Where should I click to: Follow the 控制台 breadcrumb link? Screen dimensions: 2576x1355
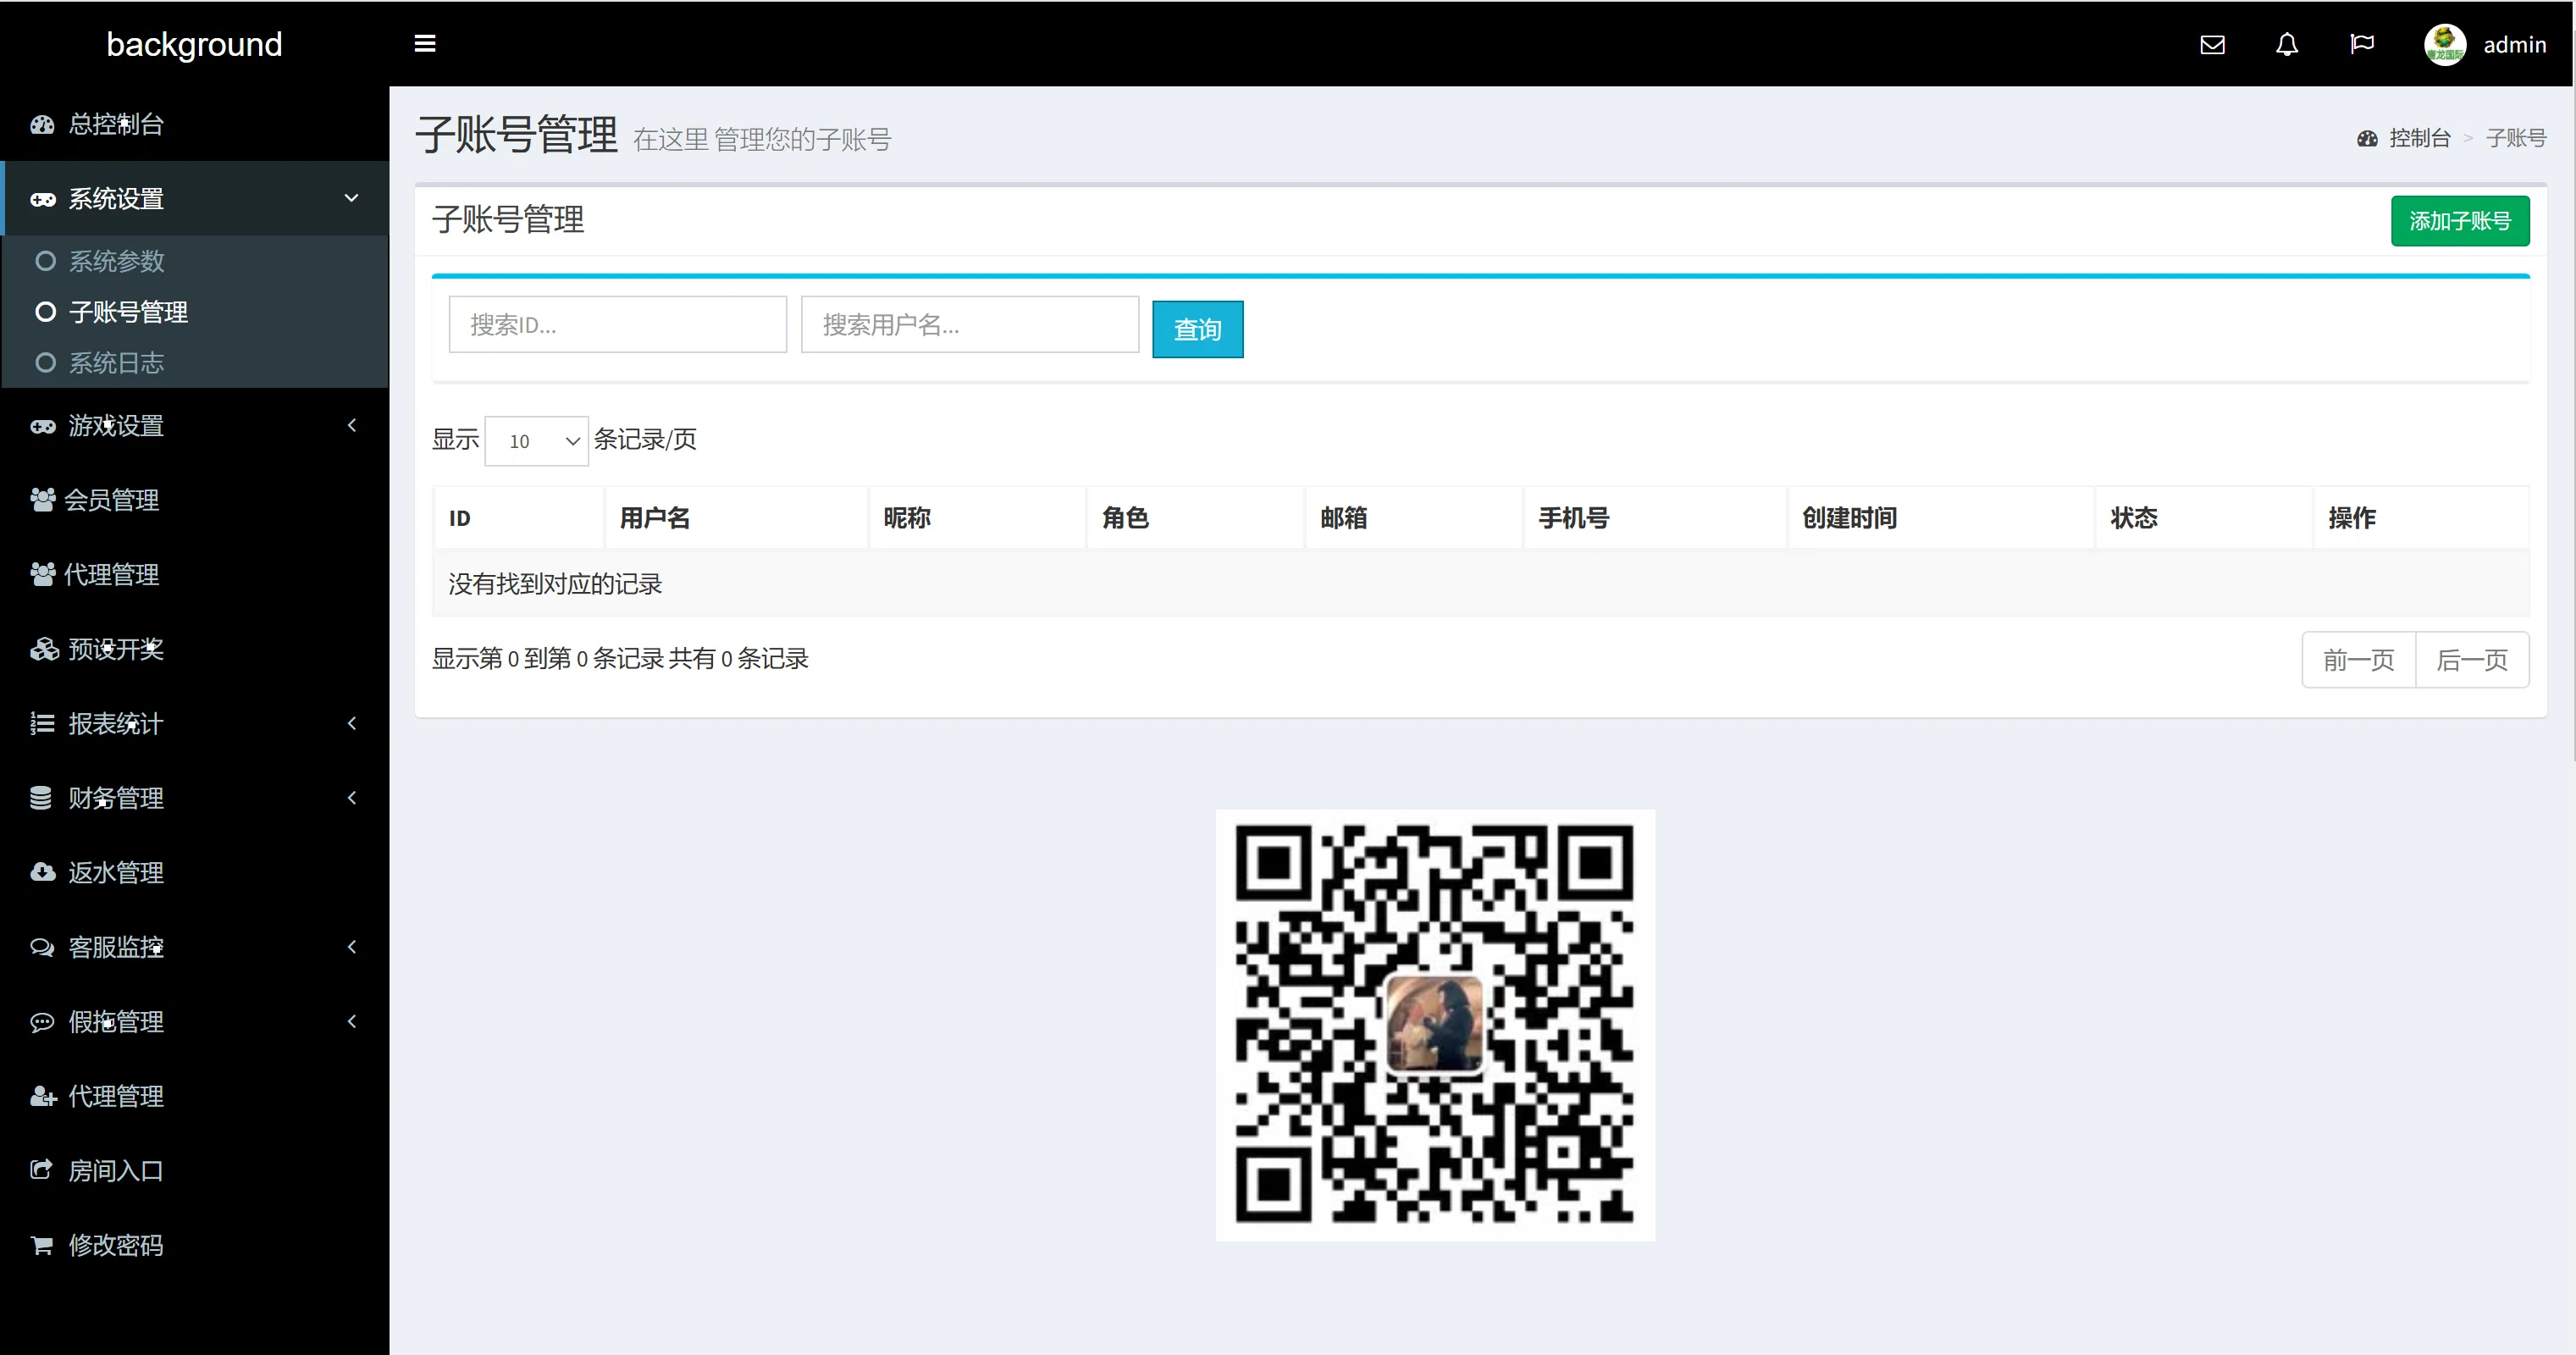coord(2420,139)
